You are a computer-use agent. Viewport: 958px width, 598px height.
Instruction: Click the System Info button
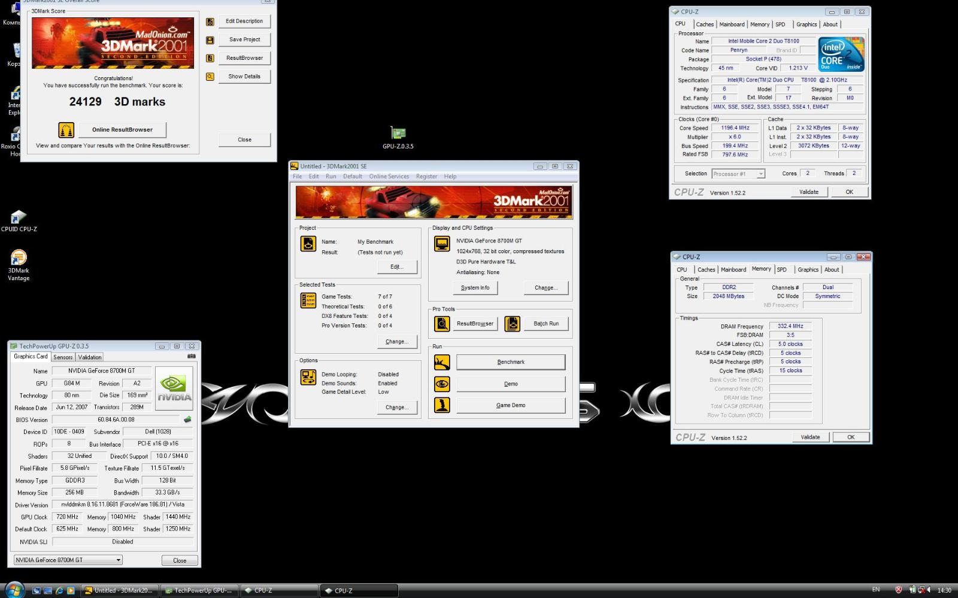[475, 288]
